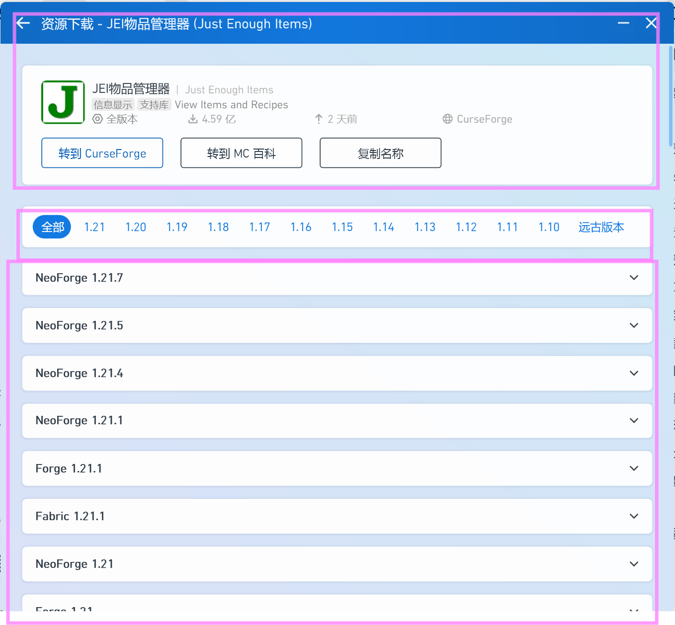Expand the Fabric 1.21.1 section
675x625 pixels.
click(337, 516)
